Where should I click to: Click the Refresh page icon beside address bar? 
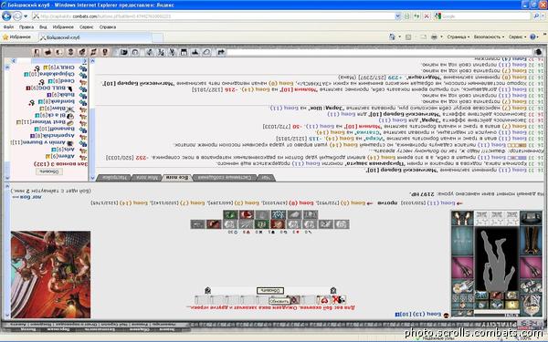click(416, 16)
